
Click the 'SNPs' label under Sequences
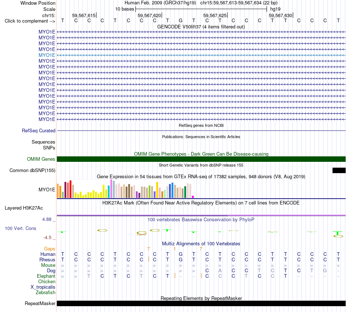click(49, 148)
